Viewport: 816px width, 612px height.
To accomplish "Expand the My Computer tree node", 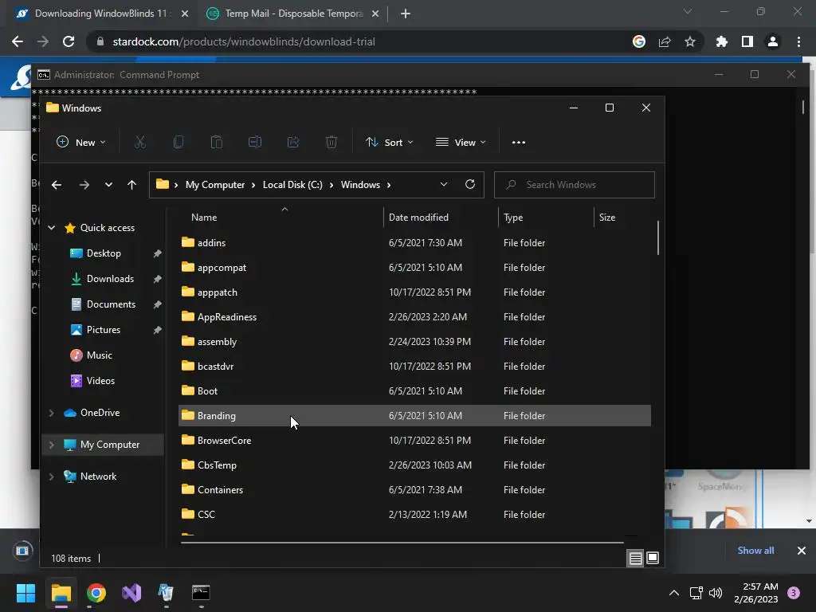I will [x=52, y=445].
